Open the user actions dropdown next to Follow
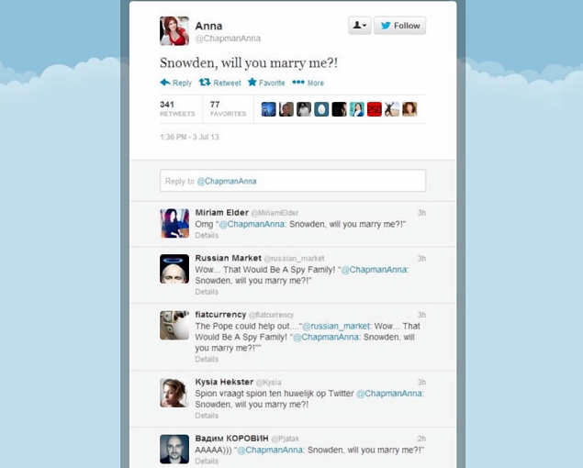This screenshot has width=583, height=468. click(360, 26)
